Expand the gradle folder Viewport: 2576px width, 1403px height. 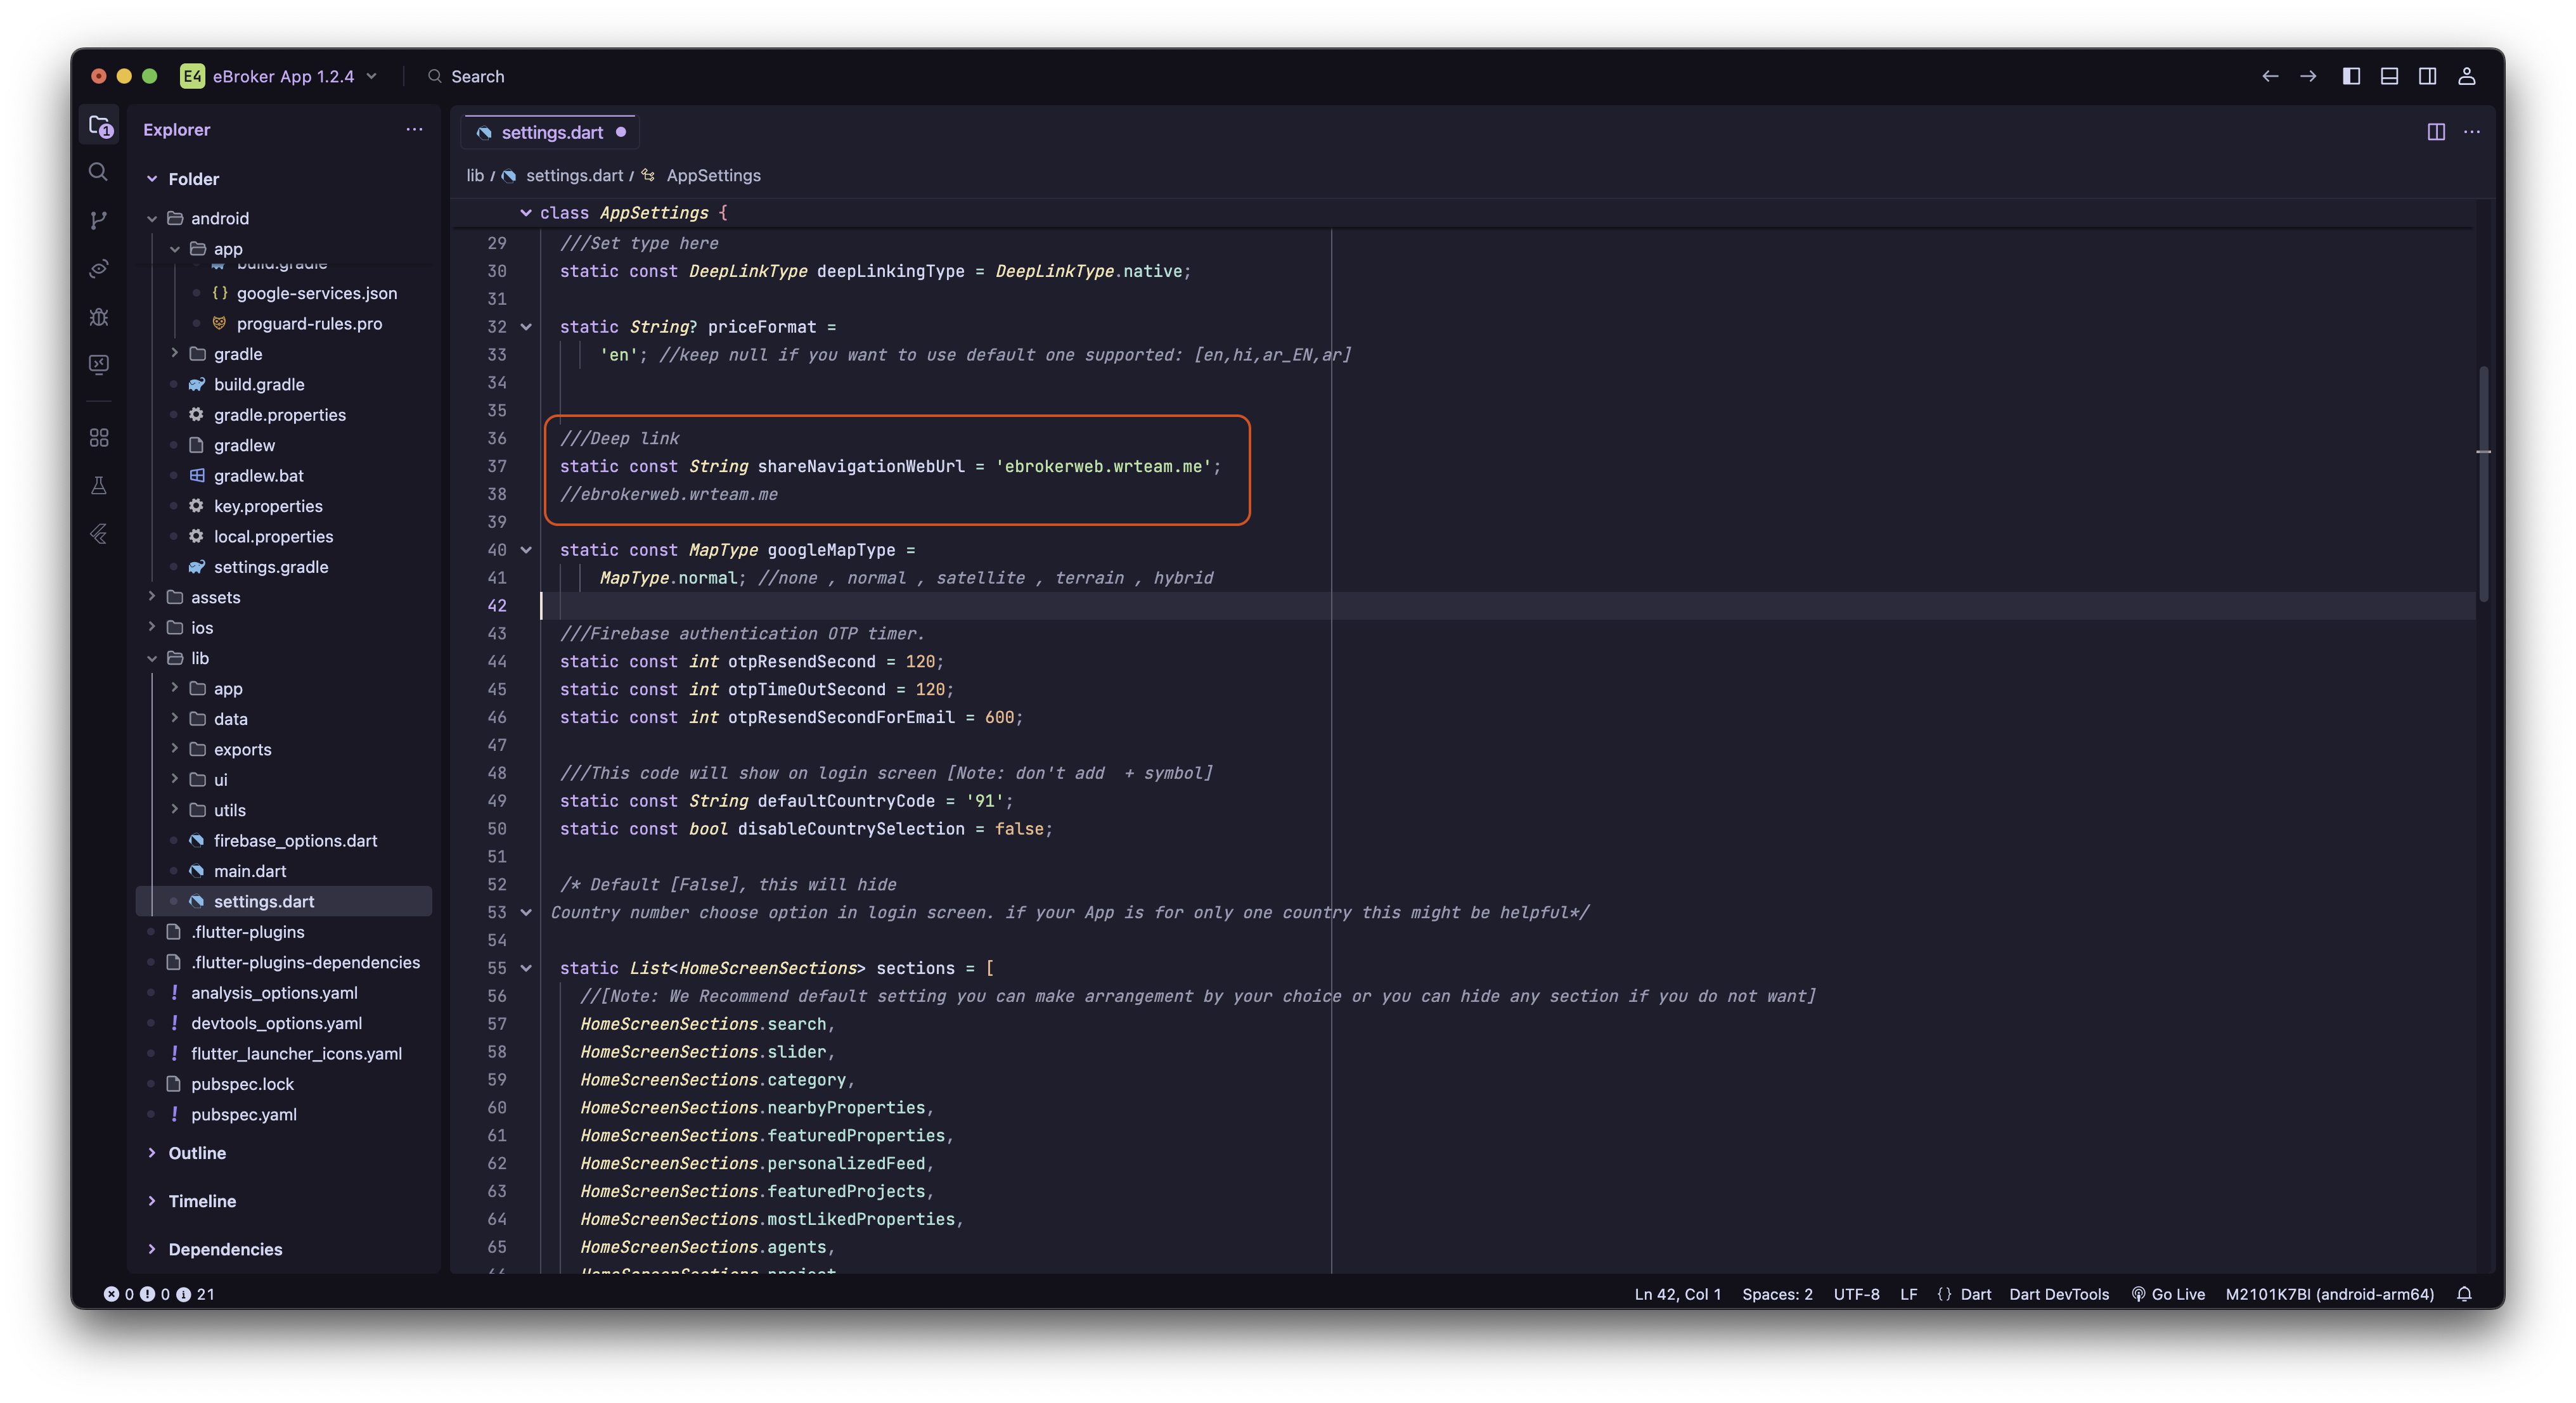(x=175, y=354)
